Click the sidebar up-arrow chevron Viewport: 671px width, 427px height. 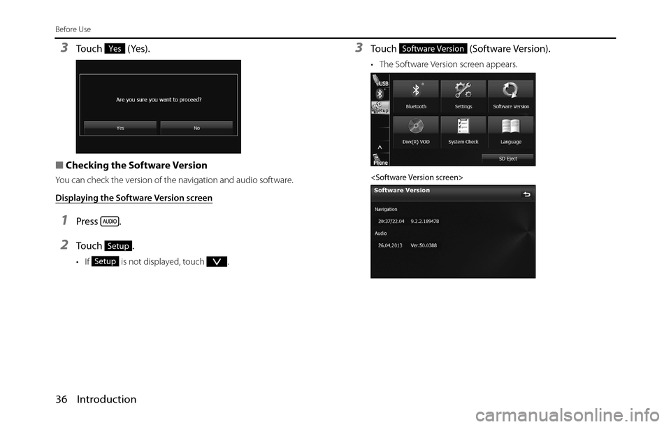click(380, 147)
